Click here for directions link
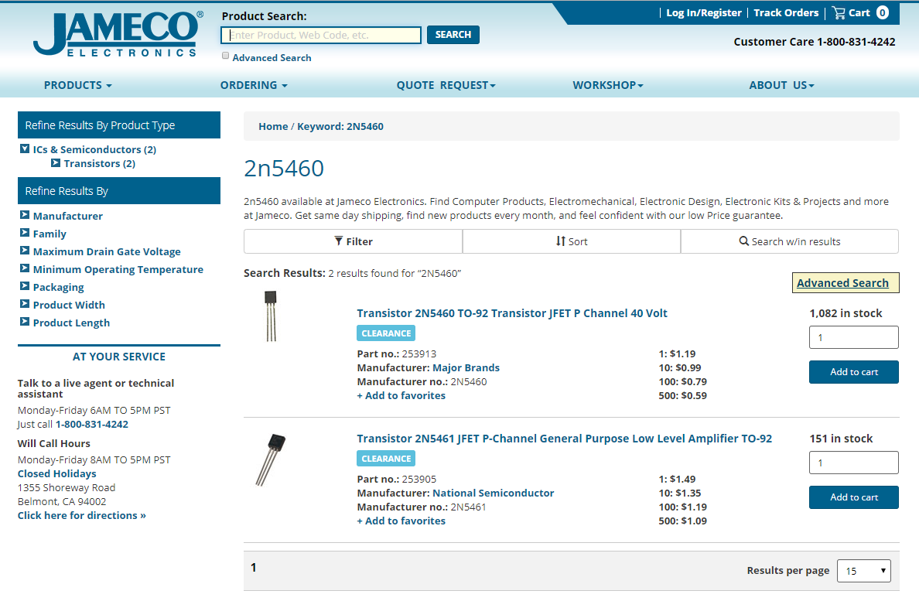 [x=81, y=515]
